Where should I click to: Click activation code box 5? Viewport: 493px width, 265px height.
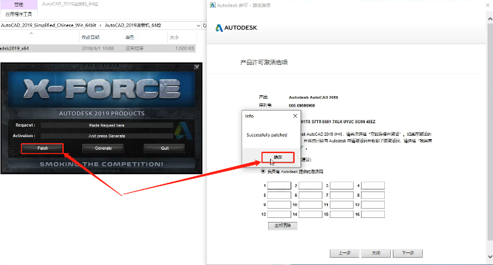coord(279,195)
